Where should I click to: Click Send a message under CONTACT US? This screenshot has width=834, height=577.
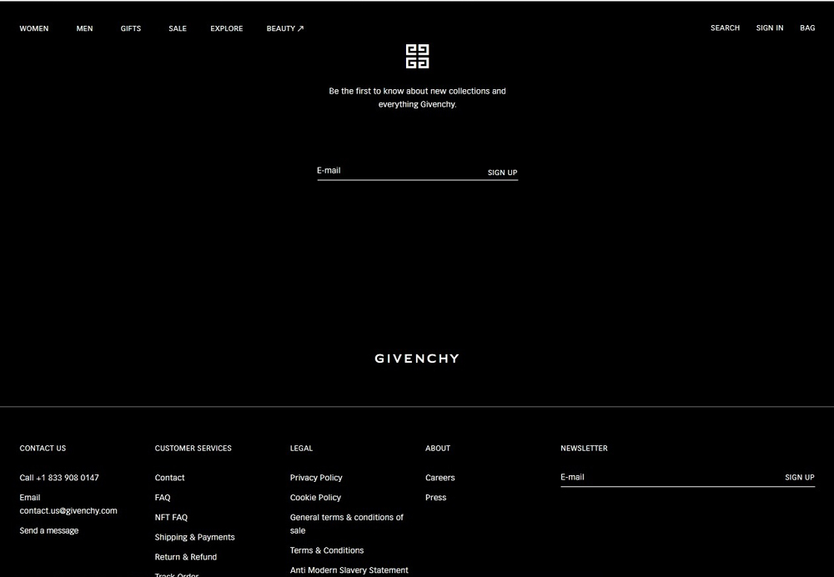[x=48, y=530]
